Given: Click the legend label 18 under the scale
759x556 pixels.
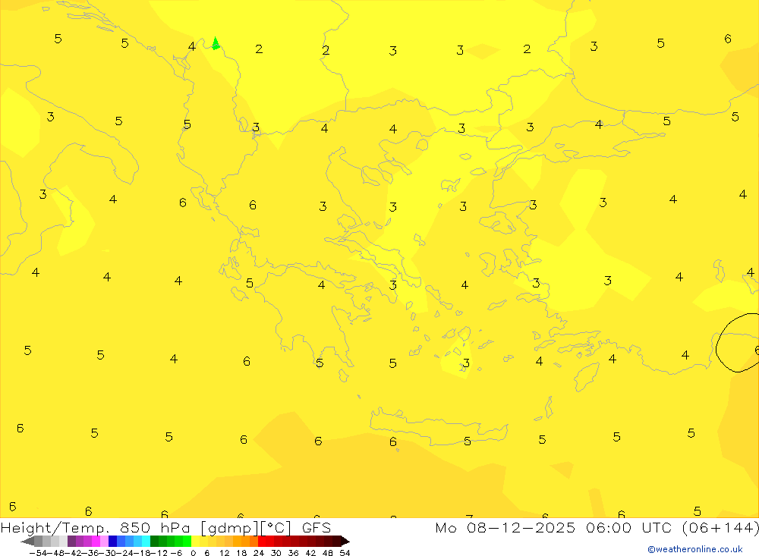Looking at the screenshot, I should click(241, 553).
